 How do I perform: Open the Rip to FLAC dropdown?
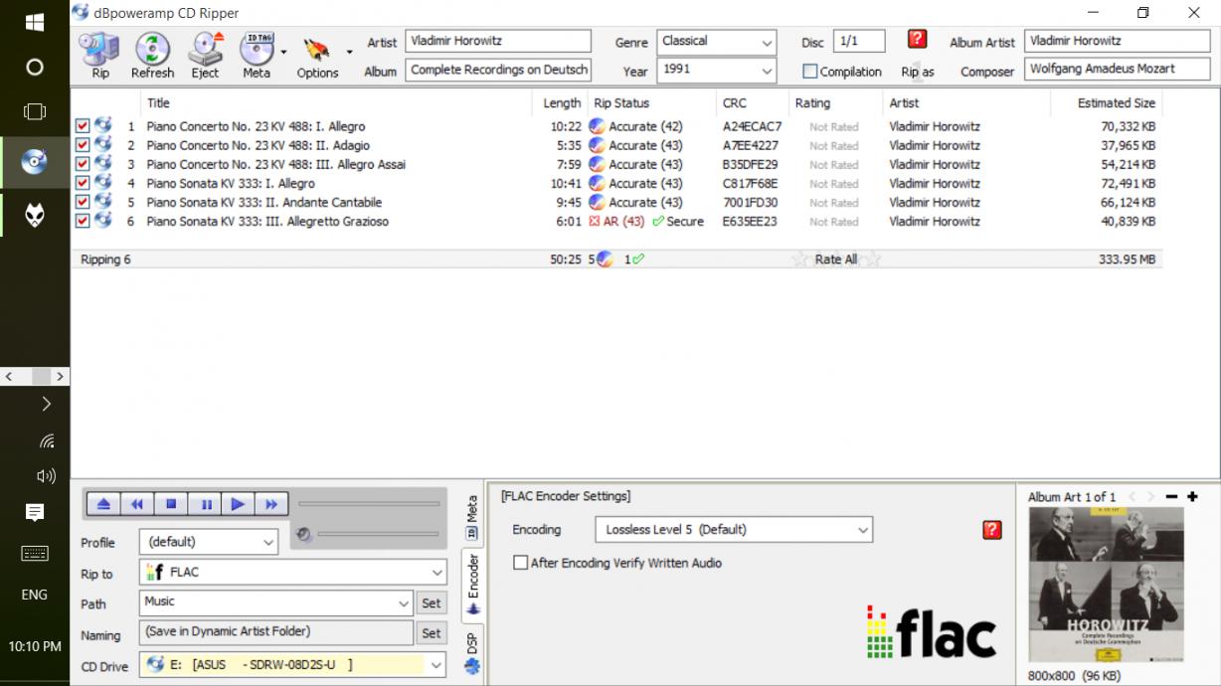coord(437,573)
